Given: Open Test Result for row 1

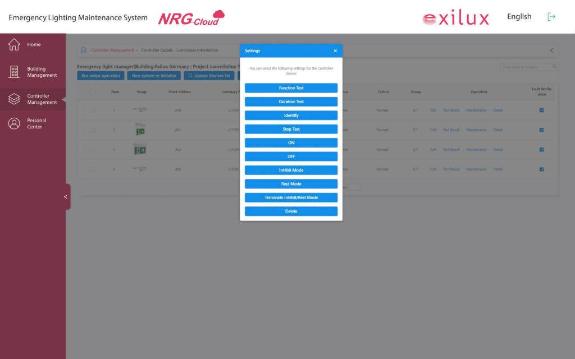Looking at the screenshot, I should click(451, 111).
